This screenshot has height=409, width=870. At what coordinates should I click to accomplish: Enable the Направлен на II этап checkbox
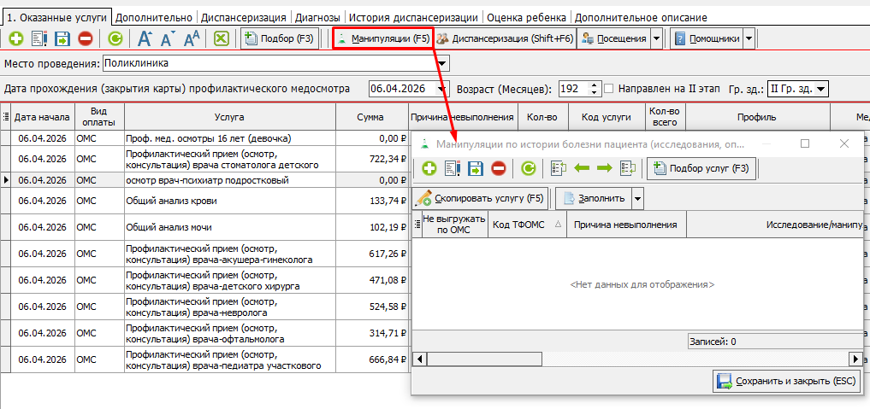tap(609, 89)
